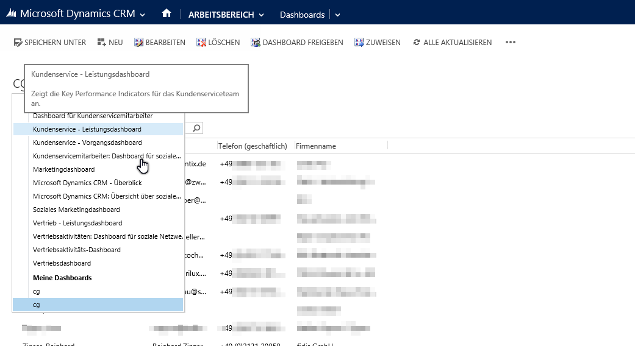Screen dimensions: 635x346
Task: Sort by Firmenname column header
Action: [316, 146]
